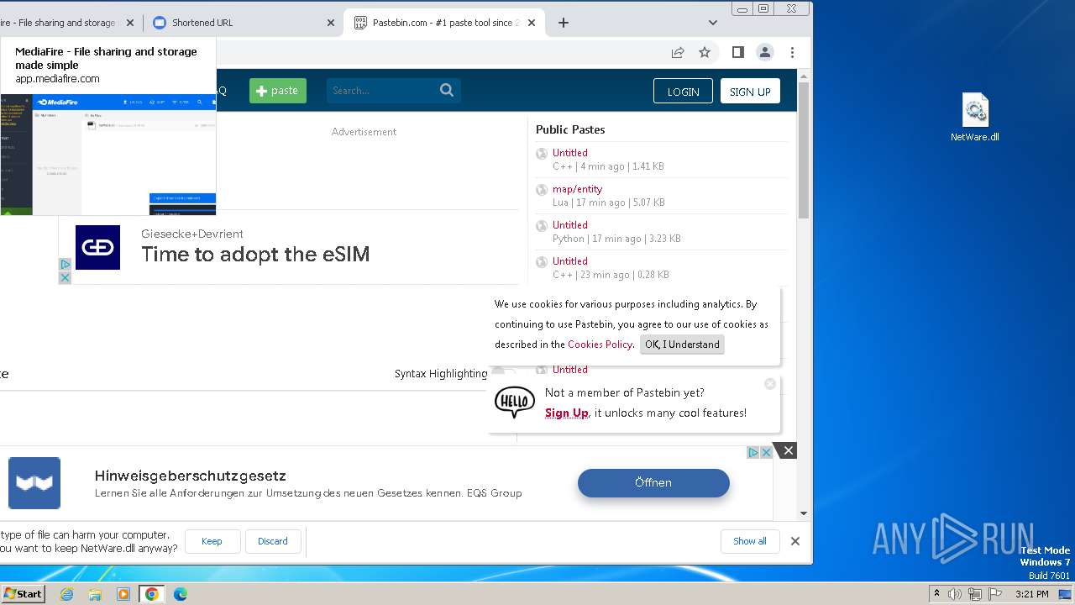1075x605 pixels.
Task: Close the Pastebin.com tab
Action: 532,23
